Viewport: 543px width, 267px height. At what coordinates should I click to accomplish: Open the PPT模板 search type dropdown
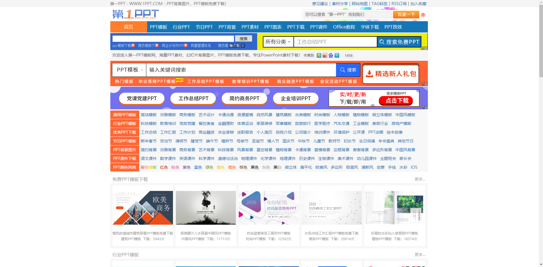pos(129,70)
